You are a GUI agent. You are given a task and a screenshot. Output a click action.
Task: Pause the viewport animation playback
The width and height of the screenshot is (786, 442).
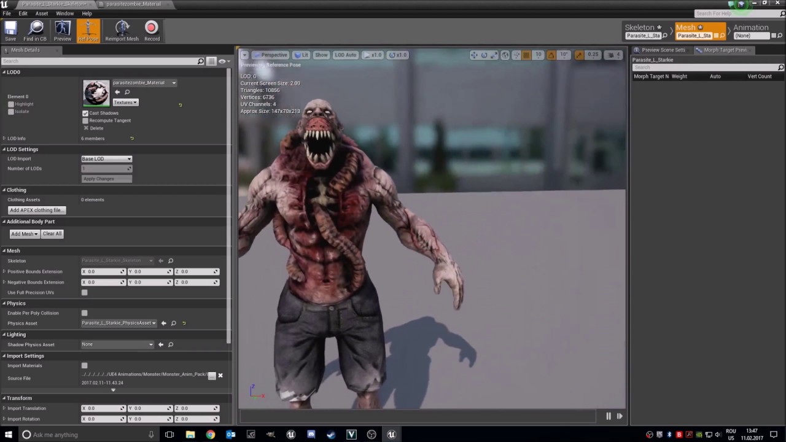(609, 416)
